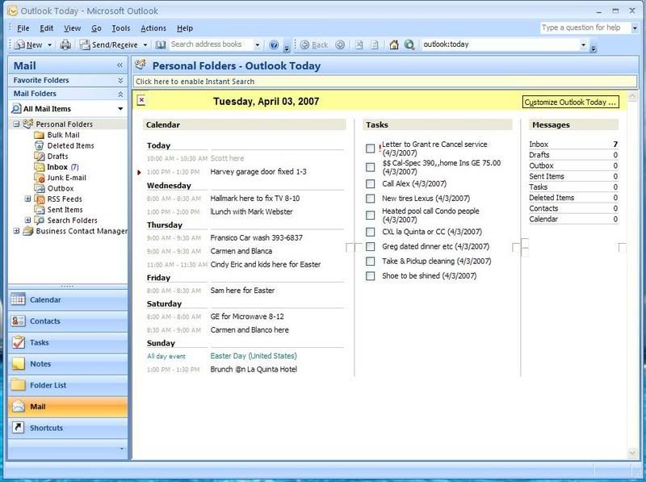Open the All Mail Items dropdown

120,109
